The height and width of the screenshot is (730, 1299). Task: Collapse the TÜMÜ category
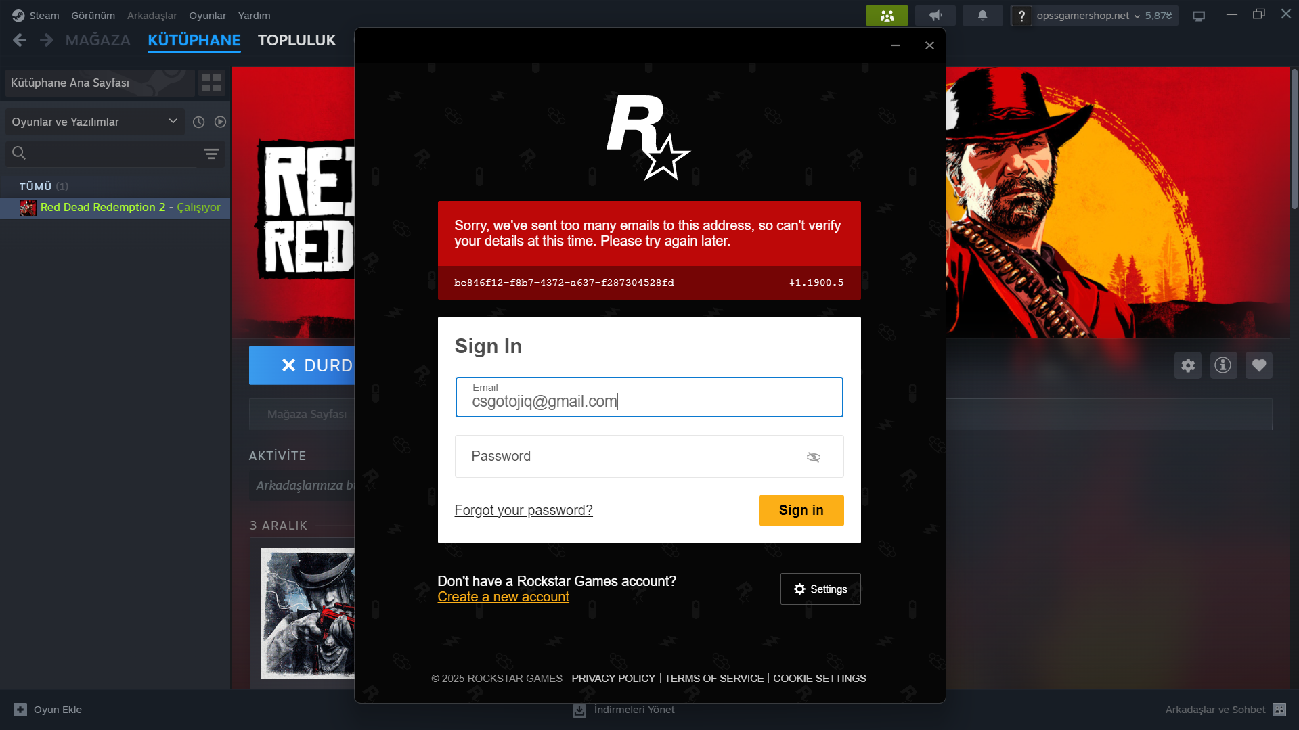point(11,186)
